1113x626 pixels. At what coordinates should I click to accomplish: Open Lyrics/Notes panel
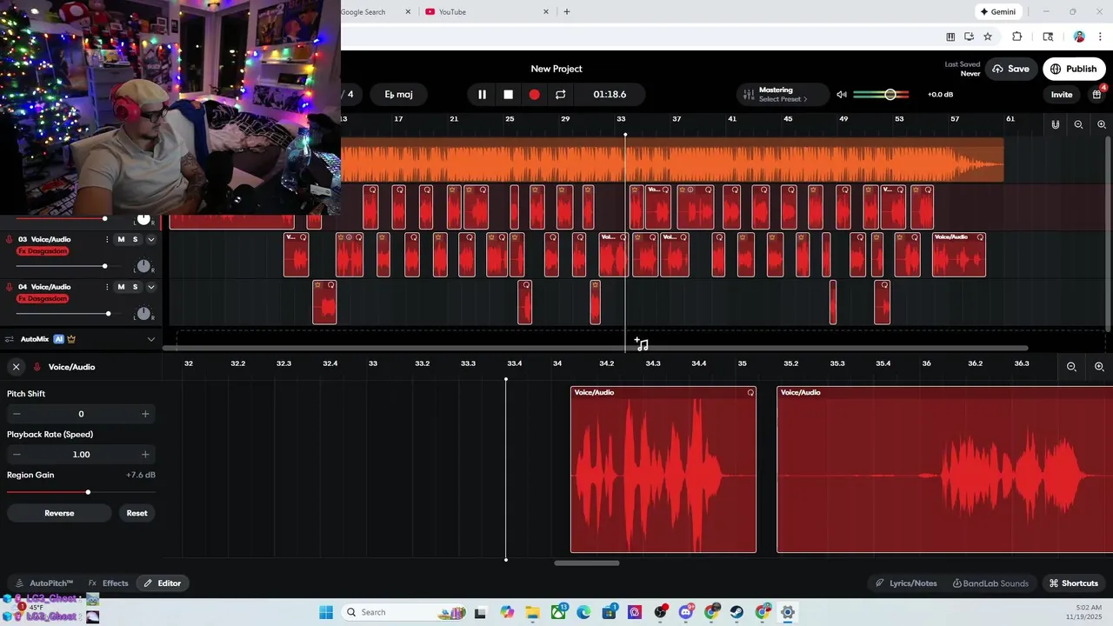[x=906, y=583]
